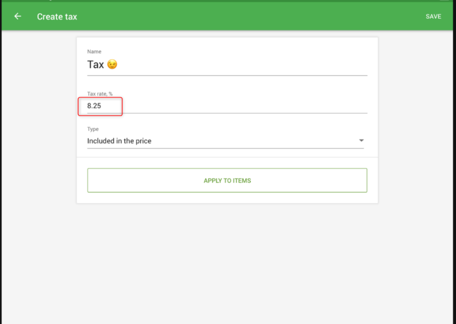Save the new tax

pos(433,17)
